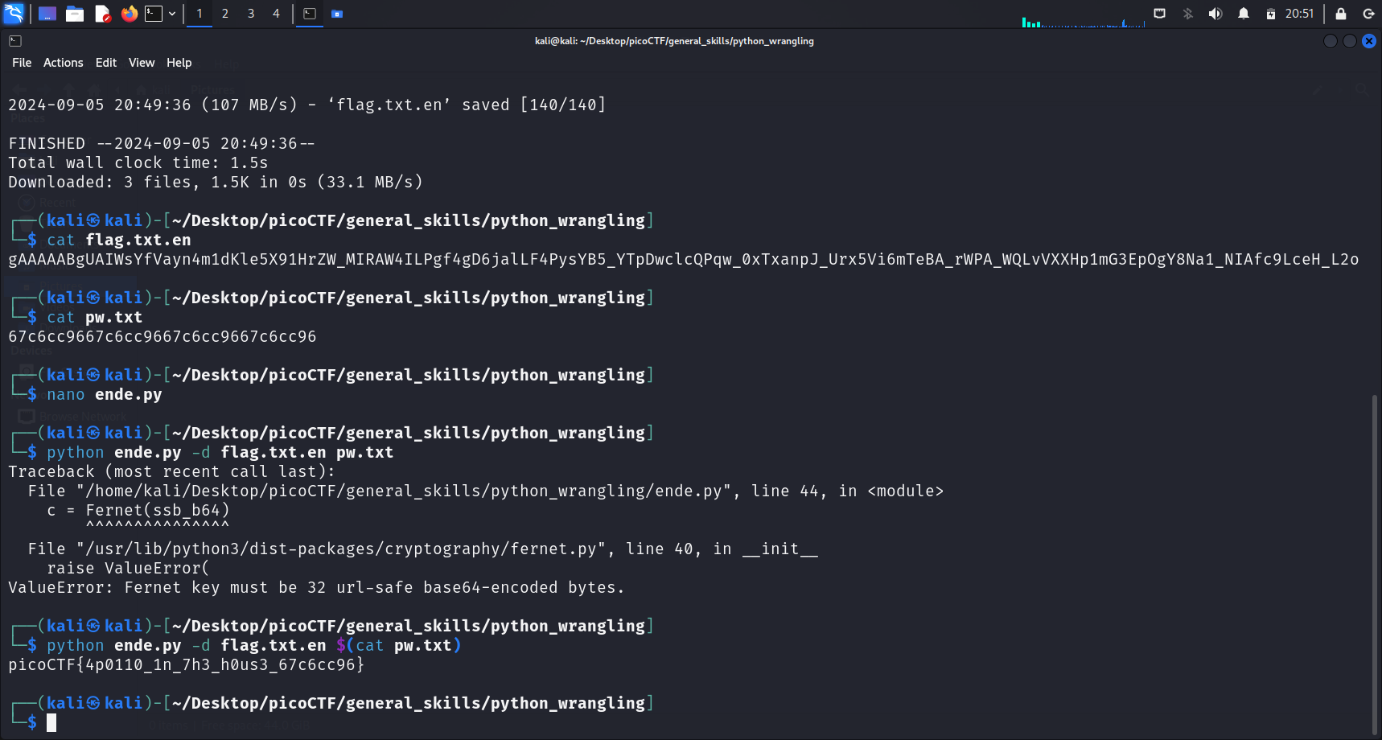Open the file manager launcher

coord(75,14)
